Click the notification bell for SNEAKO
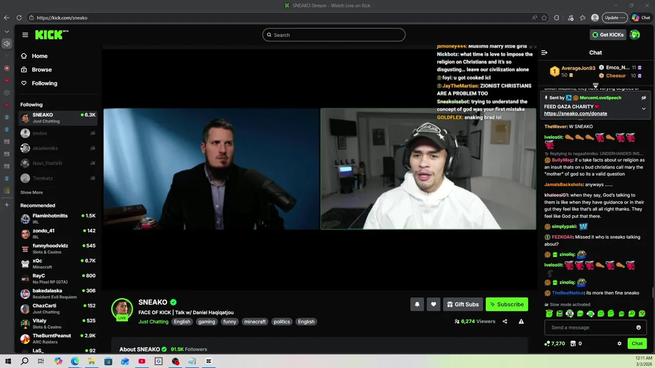The height and width of the screenshot is (368, 655). pos(417,304)
